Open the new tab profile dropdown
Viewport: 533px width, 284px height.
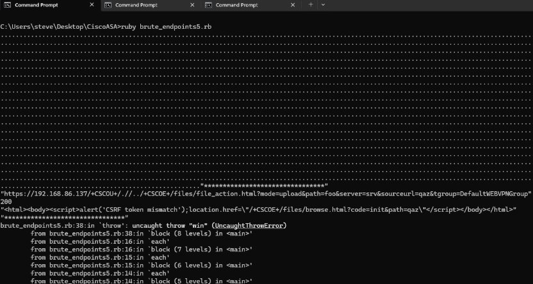point(323,4)
